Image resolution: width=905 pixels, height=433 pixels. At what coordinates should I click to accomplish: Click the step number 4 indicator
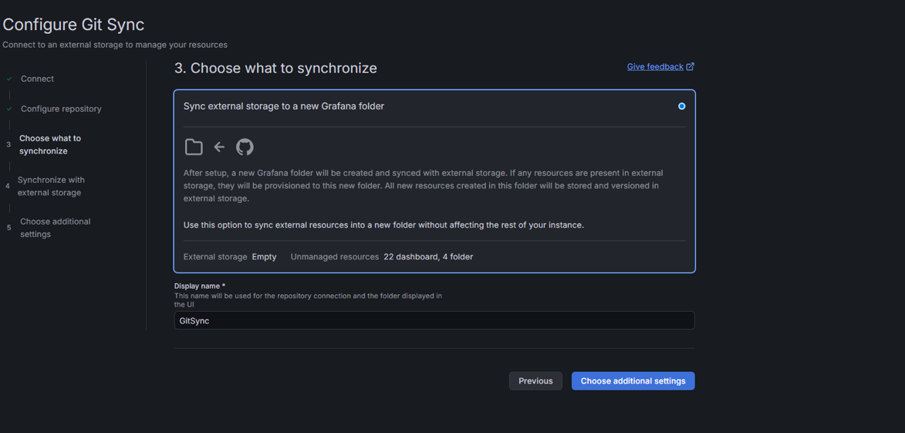8,186
